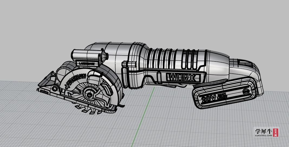Select the laser guide cylinder on top
The width and height of the screenshot is (289, 147).
tap(89, 55)
